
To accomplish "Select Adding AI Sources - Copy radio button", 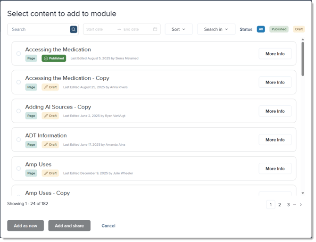I will point(18,111).
